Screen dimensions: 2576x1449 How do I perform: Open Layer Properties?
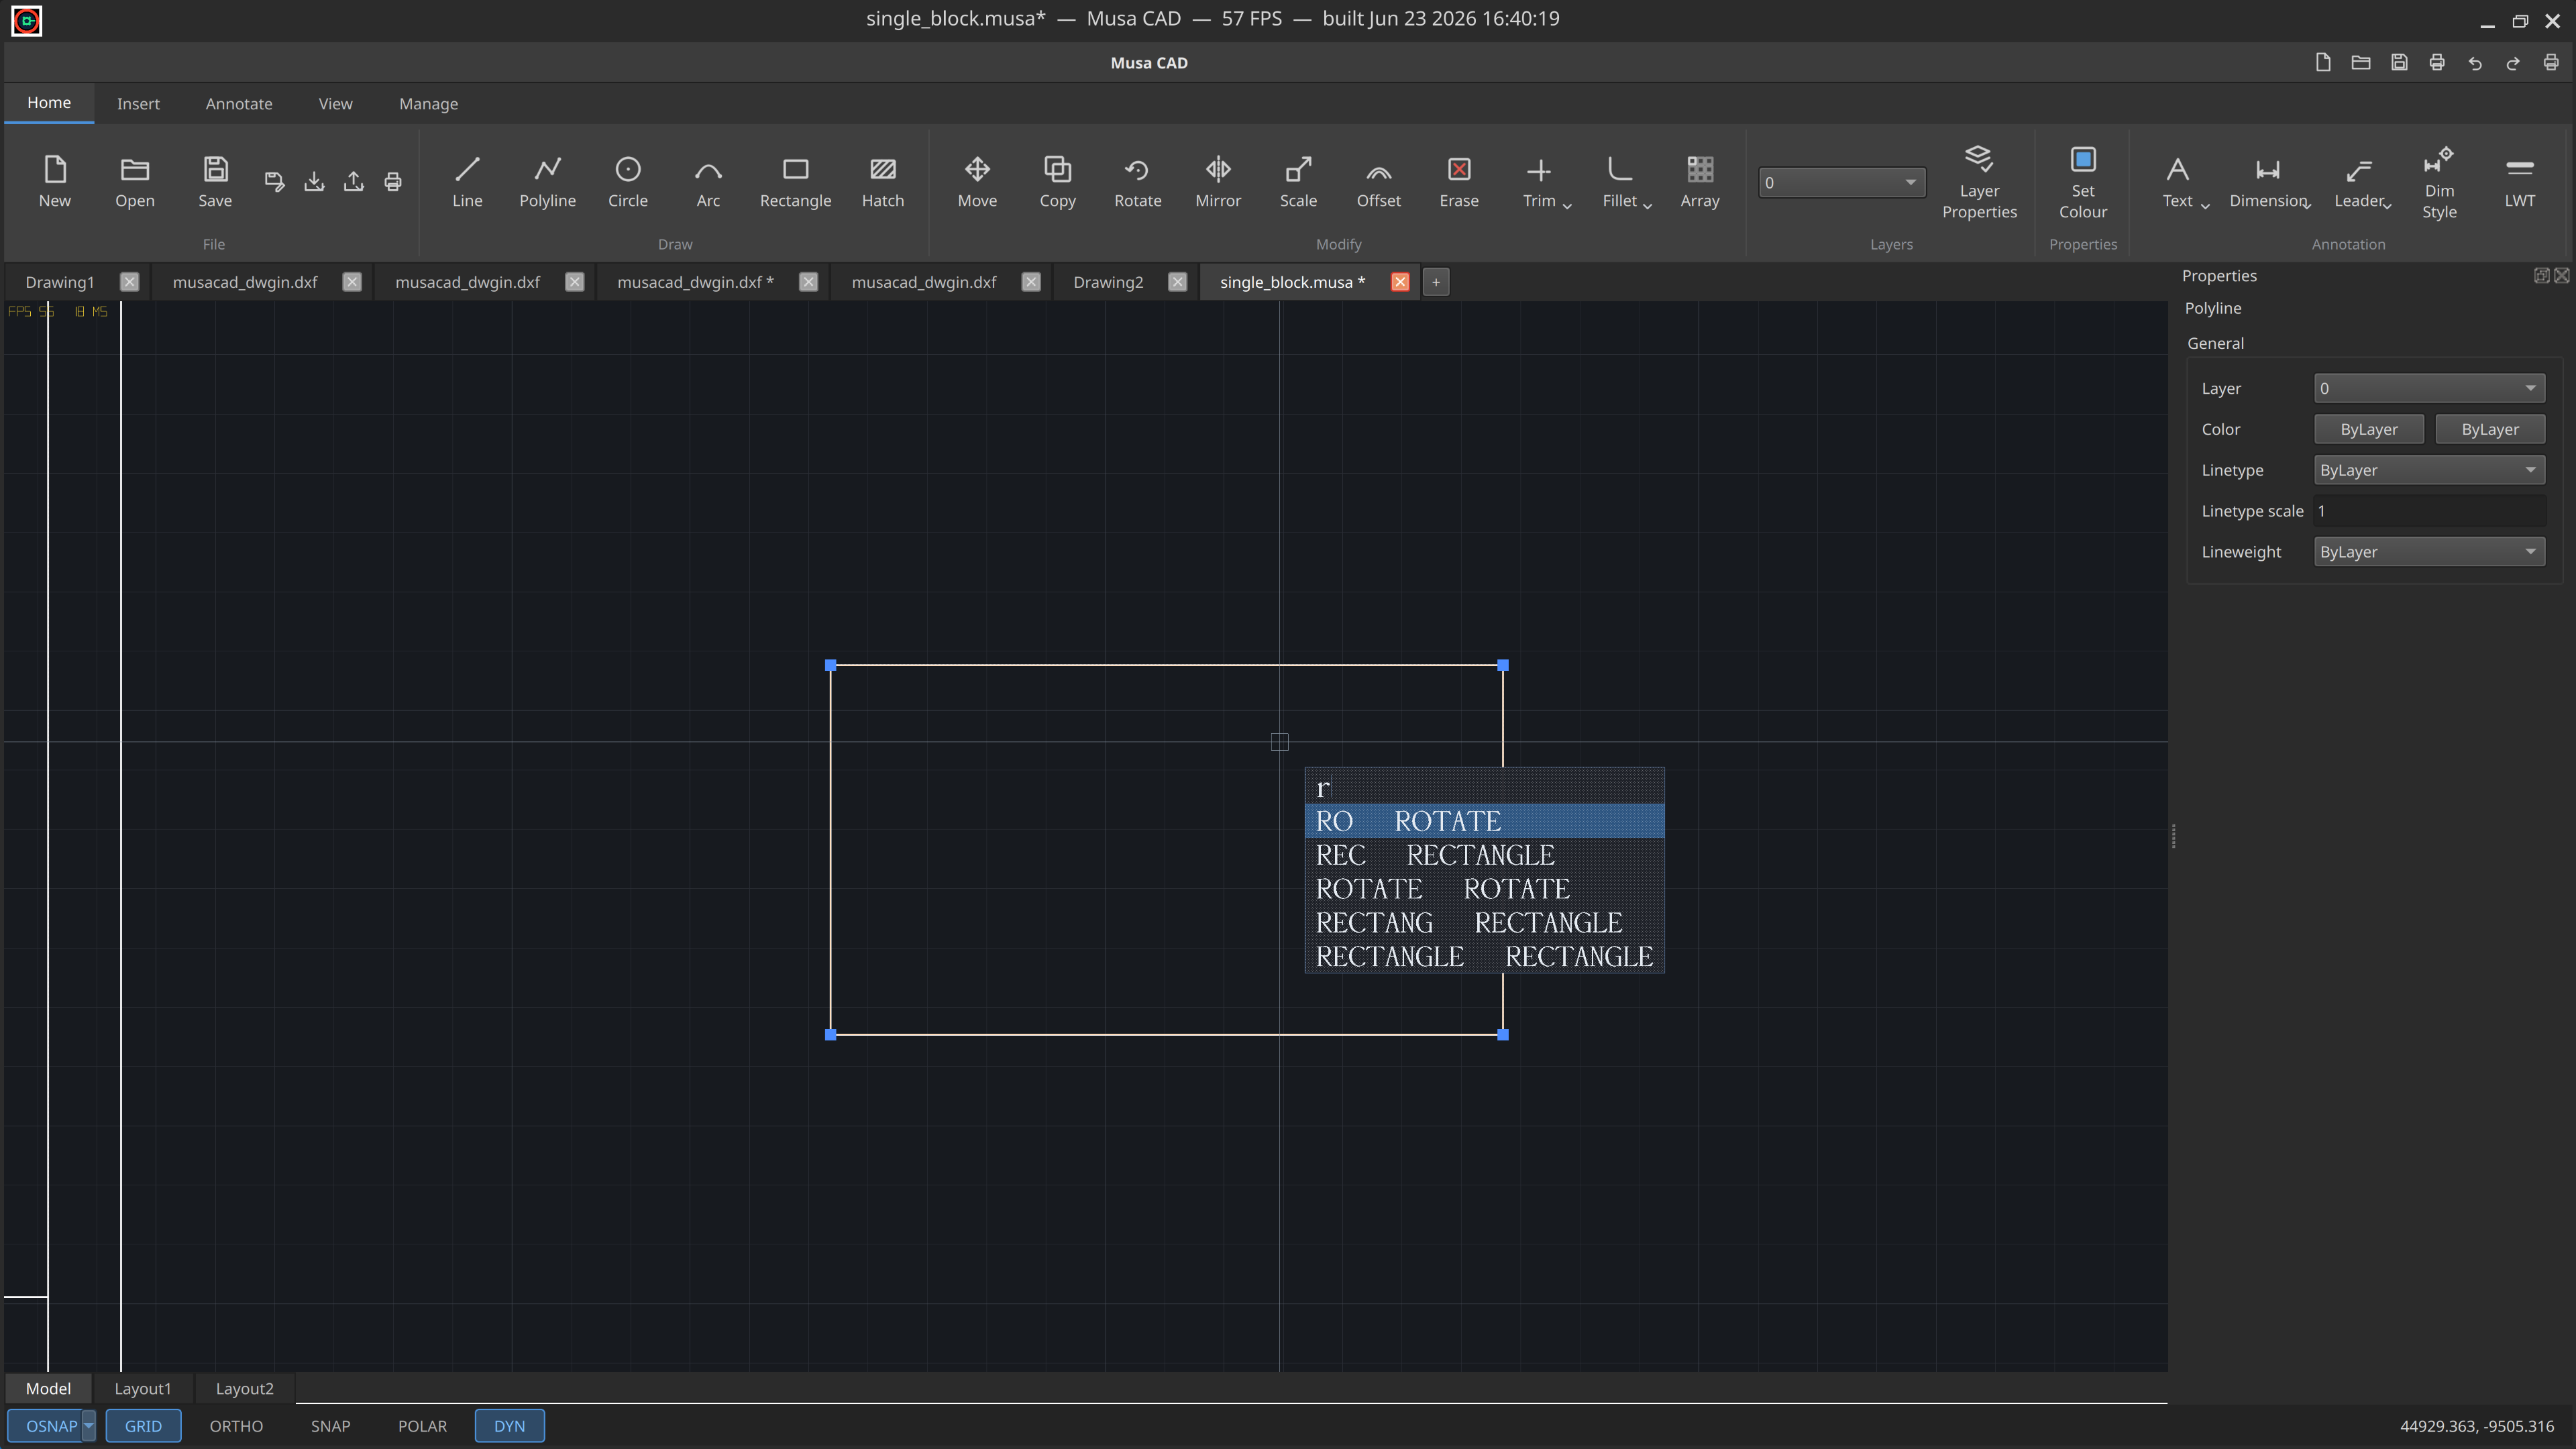point(1978,182)
